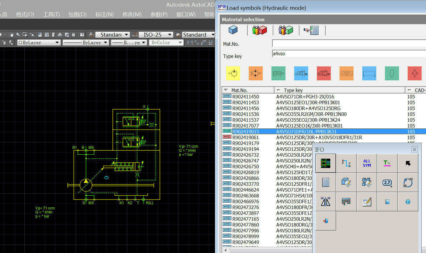Open AutoCAD 格式(O) menu

tap(25, 15)
